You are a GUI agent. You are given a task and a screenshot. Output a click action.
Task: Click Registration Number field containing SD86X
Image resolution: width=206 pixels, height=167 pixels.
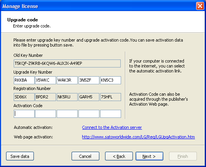coord(24,97)
